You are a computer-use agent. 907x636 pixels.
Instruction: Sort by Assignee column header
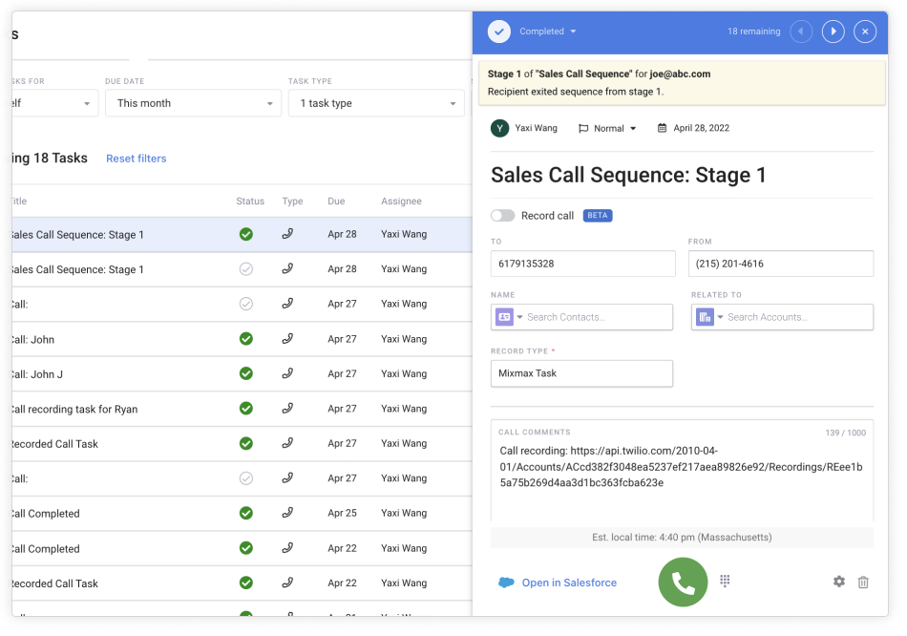(401, 201)
